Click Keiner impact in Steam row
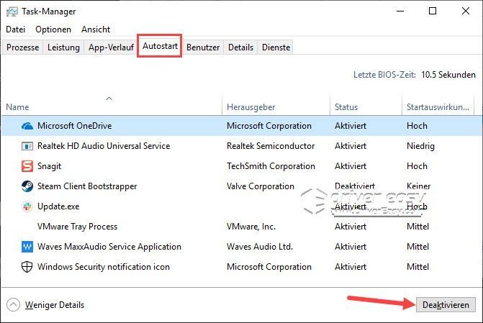The width and height of the screenshot is (483, 323). click(x=418, y=186)
